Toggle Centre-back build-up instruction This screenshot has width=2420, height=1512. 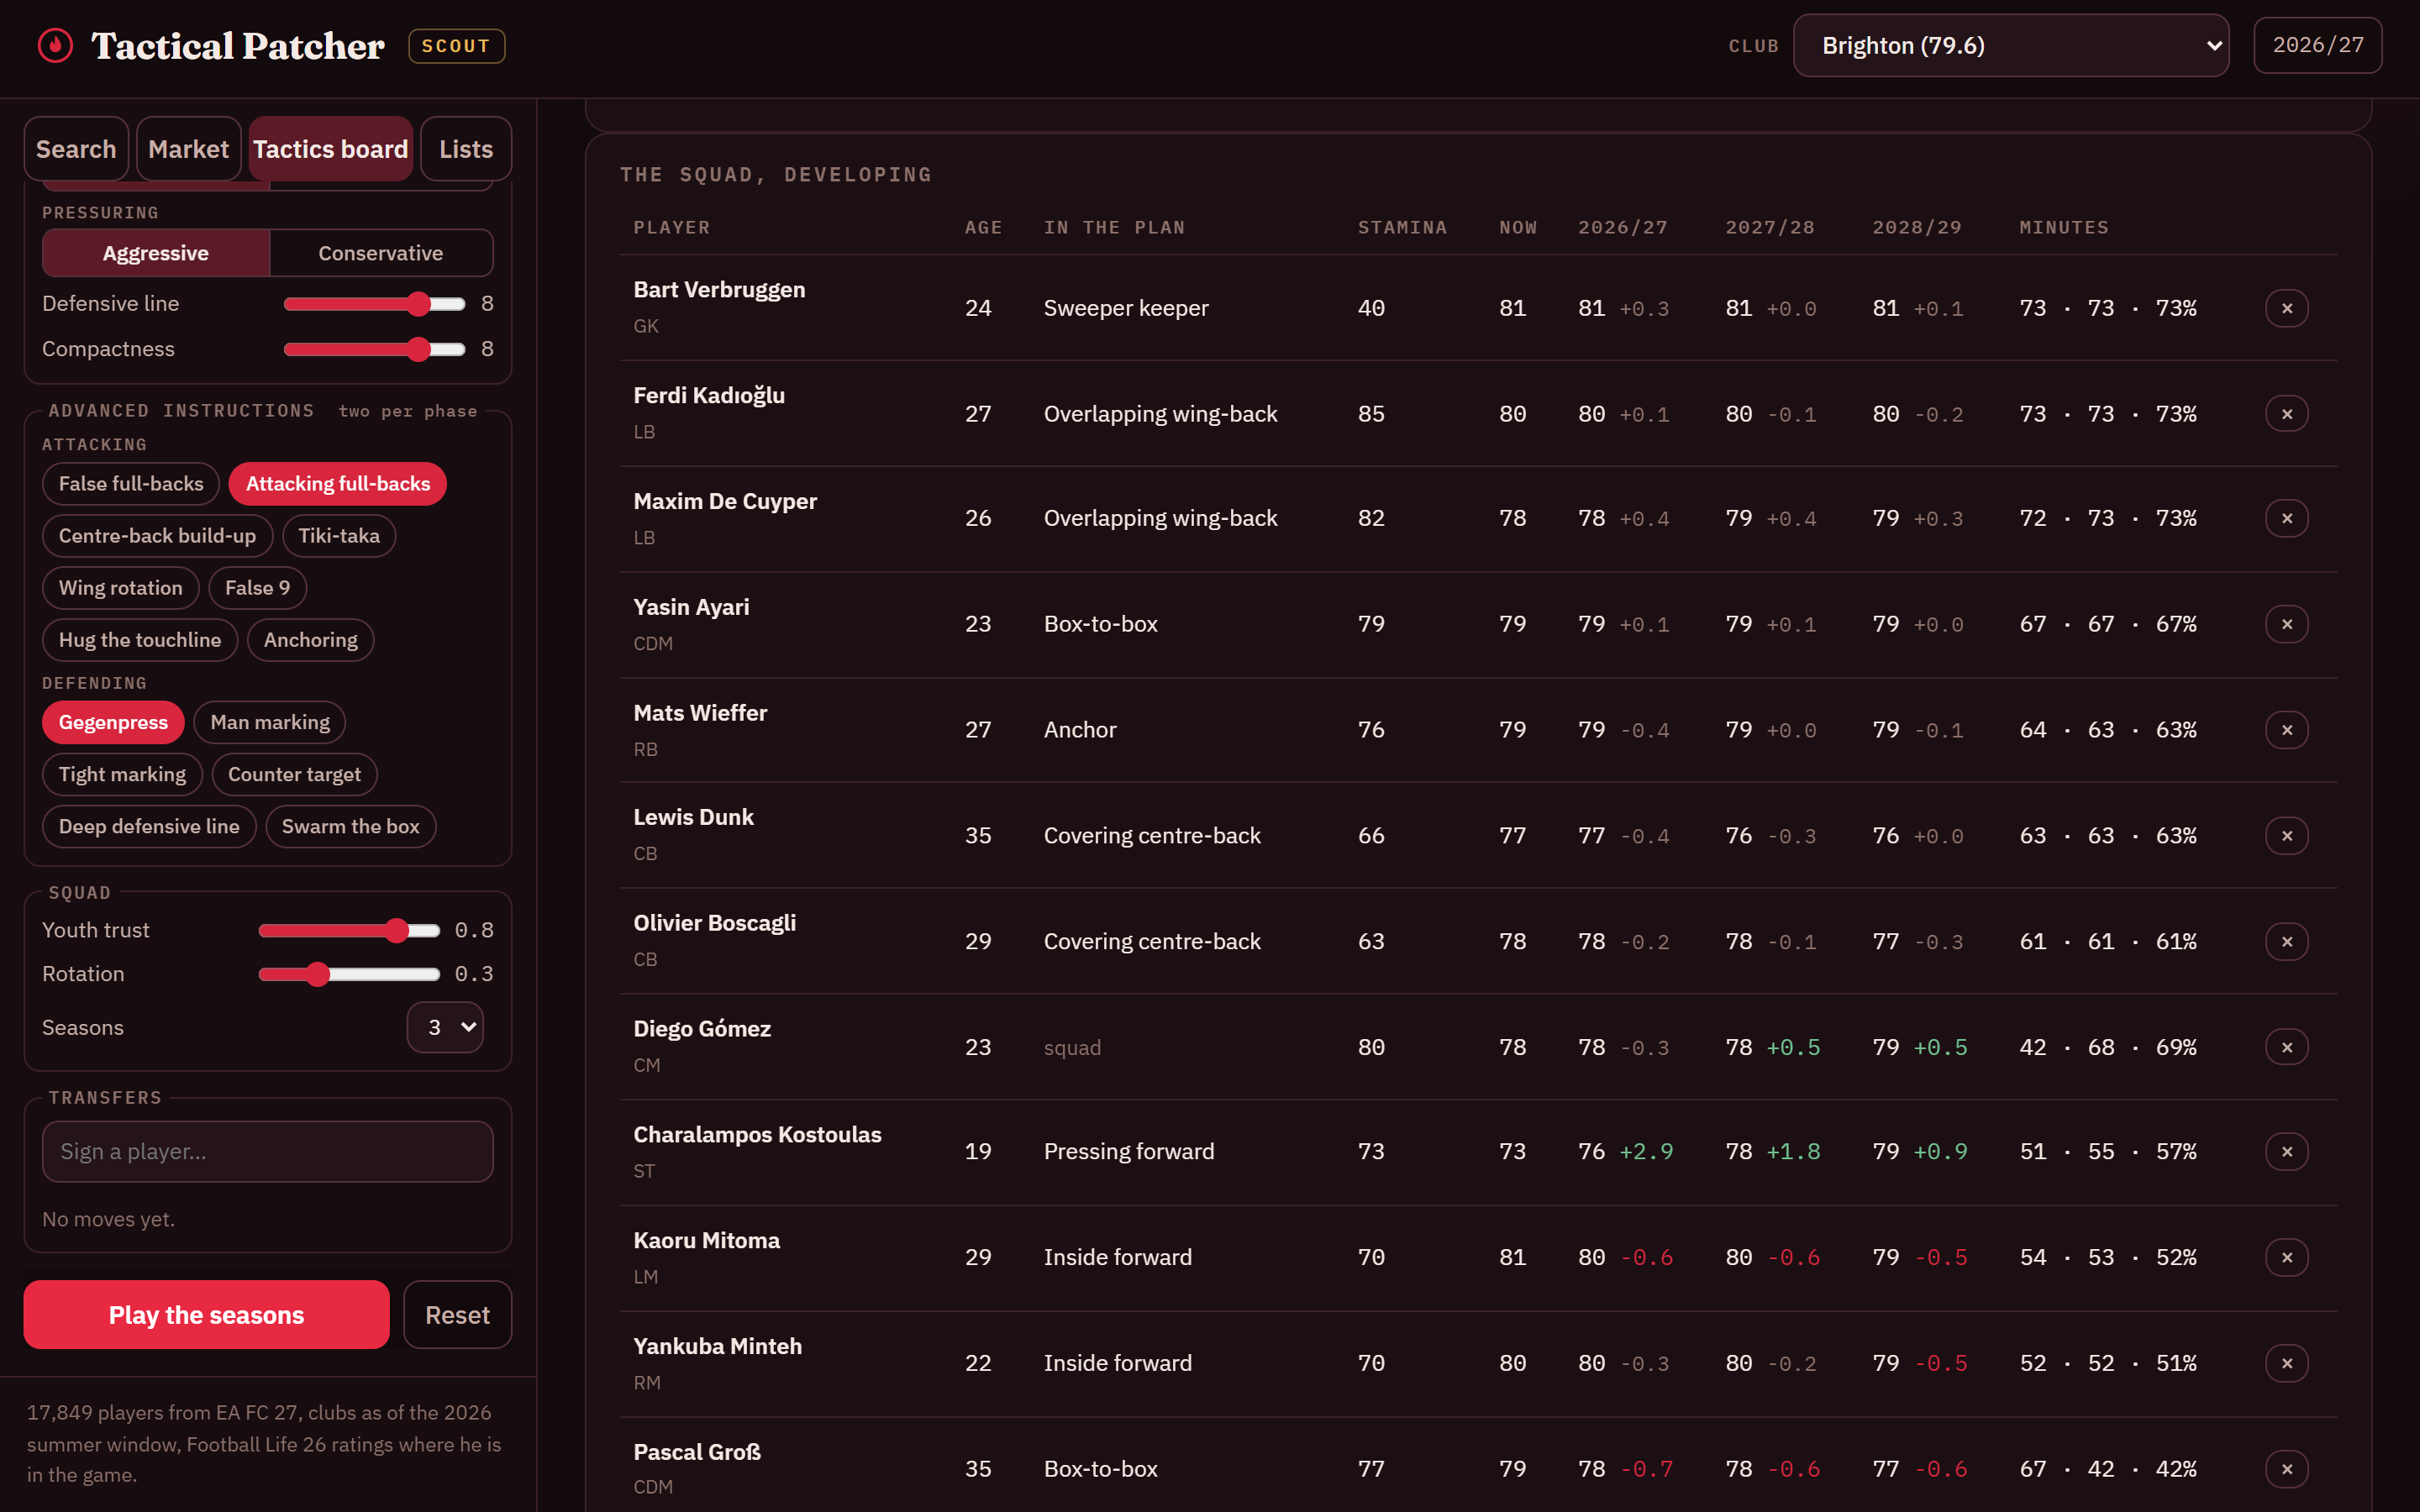(x=157, y=536)
